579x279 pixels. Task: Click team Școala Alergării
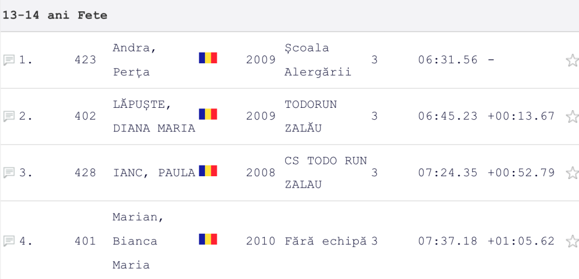[x=318, y=60]
